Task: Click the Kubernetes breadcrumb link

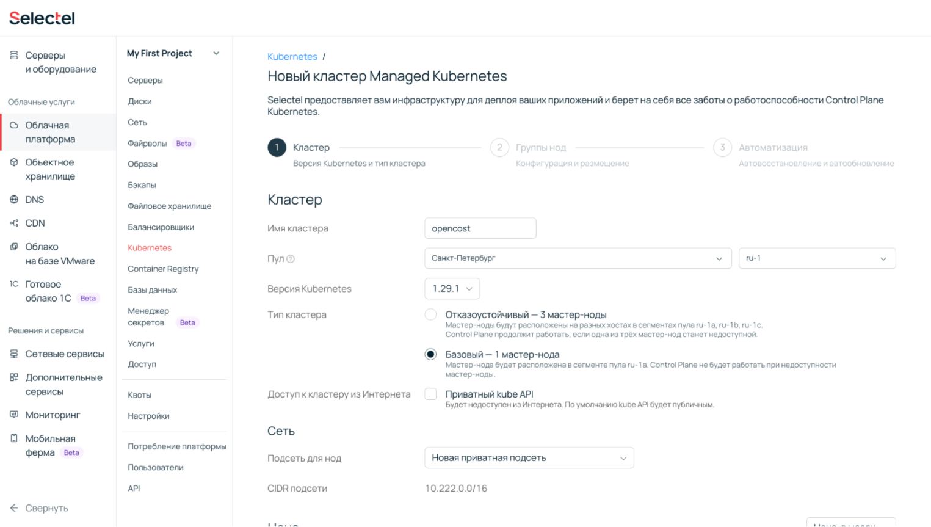Action: tap(292, 56)
